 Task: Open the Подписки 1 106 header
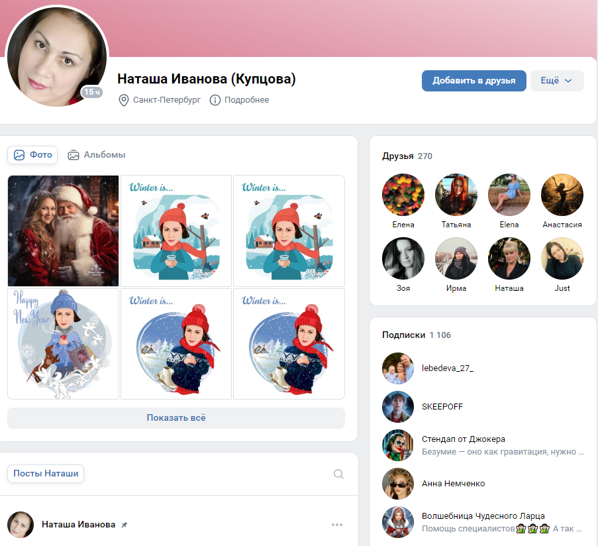coord(417,335)
